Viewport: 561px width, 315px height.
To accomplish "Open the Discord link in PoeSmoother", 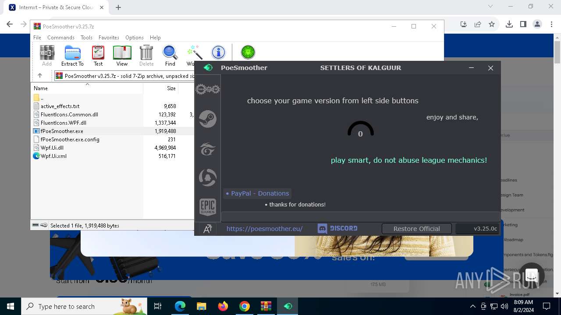I will (337, 228).
